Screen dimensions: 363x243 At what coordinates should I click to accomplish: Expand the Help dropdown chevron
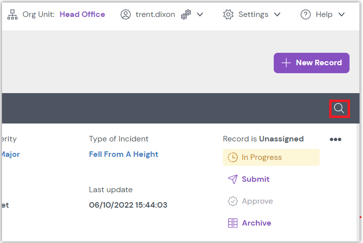pos(342,14)
